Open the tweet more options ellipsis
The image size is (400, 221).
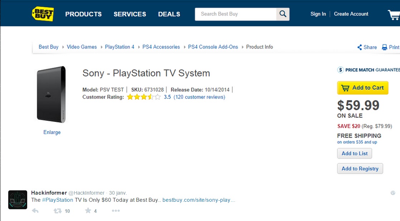pos(116,211)
